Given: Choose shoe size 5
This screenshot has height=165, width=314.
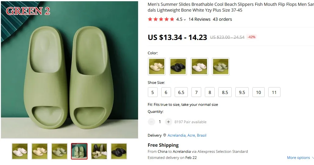Looking at the screenshot, I should (153, 92).
